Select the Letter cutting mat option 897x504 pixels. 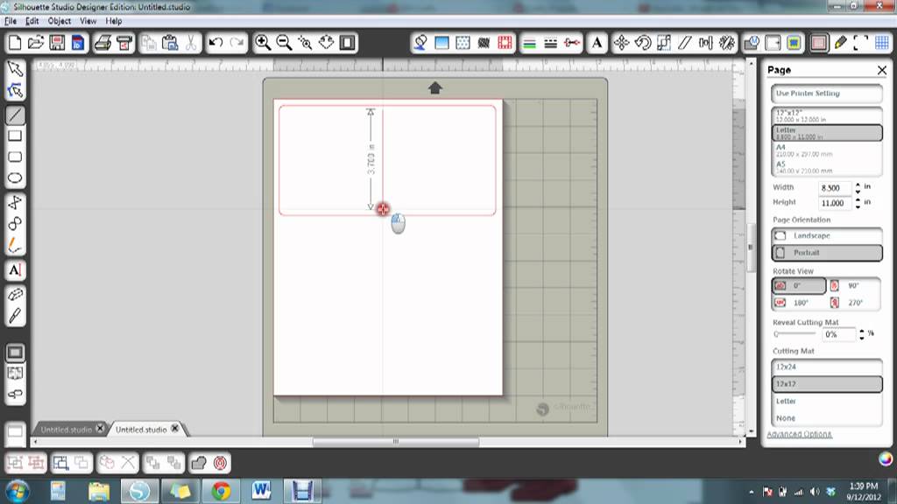point(827,401)
